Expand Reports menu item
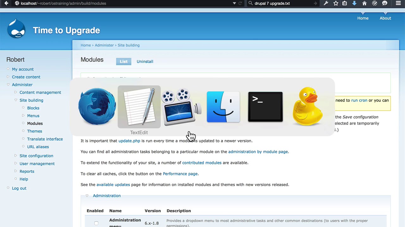The height and width of the screenshot is (227, 405). click(16, 171)
